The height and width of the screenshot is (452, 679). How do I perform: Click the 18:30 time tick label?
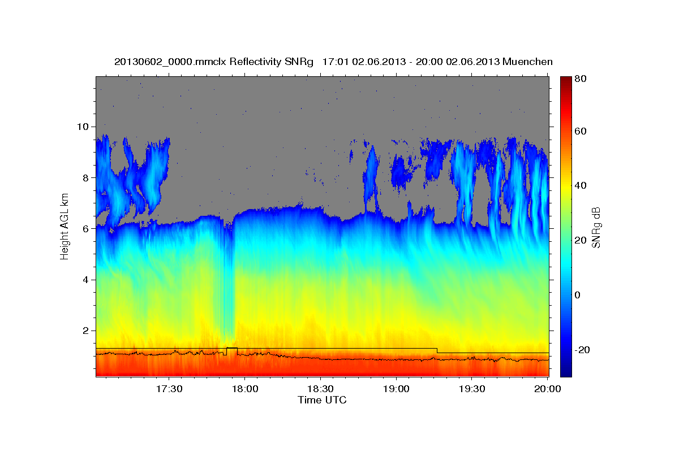coord(320,389)
